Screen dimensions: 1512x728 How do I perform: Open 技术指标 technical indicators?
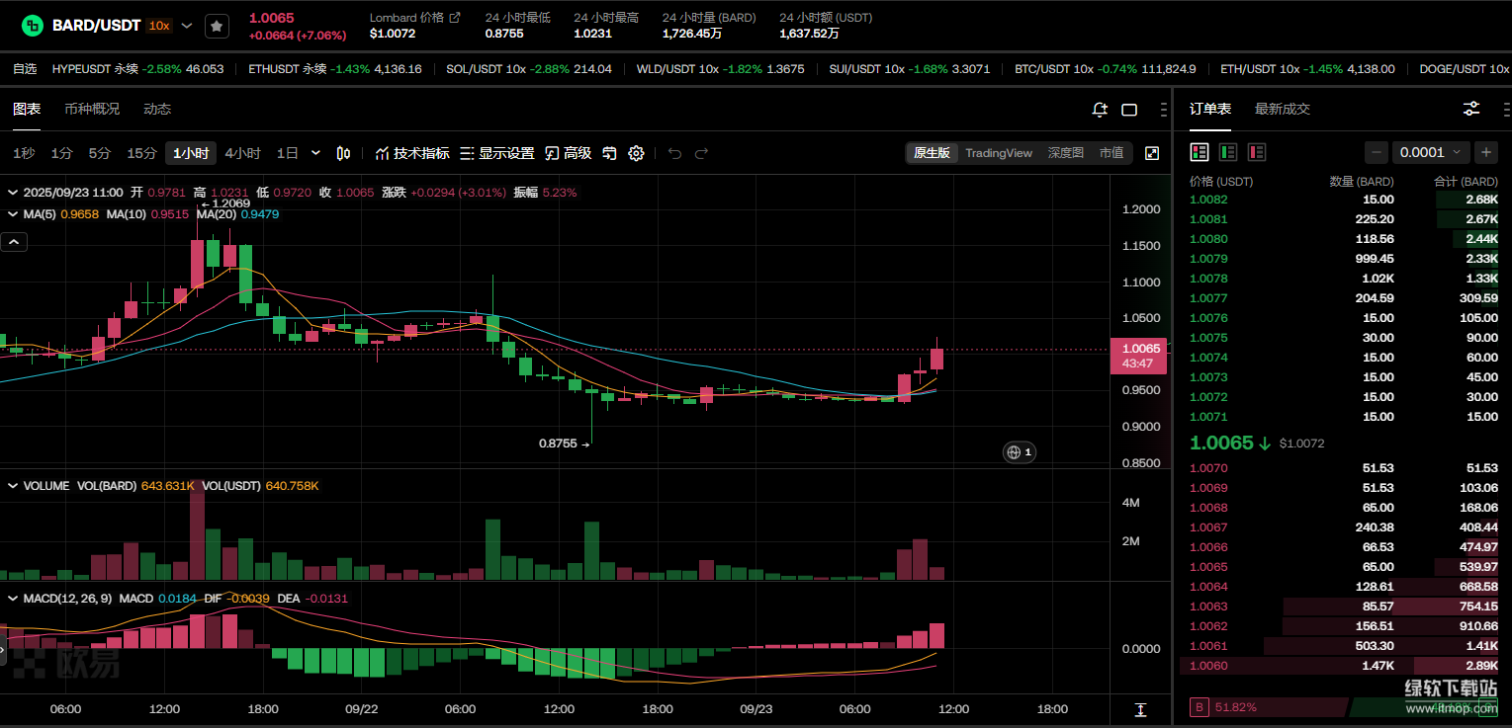pyautogui.click(x=412, y=153)
